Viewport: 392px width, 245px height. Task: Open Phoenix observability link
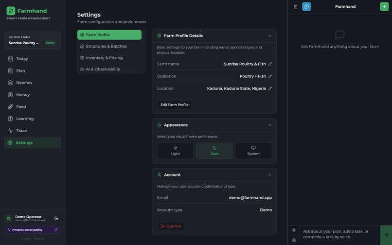(x=33, y=230)
